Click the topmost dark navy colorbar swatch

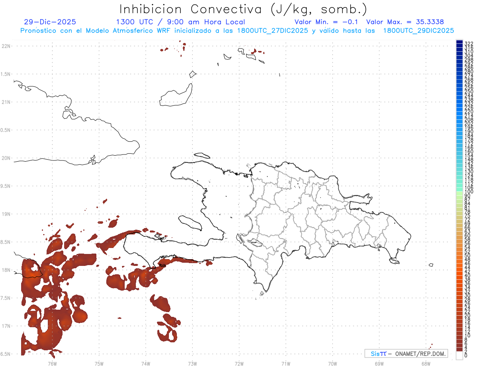[459, 42]
